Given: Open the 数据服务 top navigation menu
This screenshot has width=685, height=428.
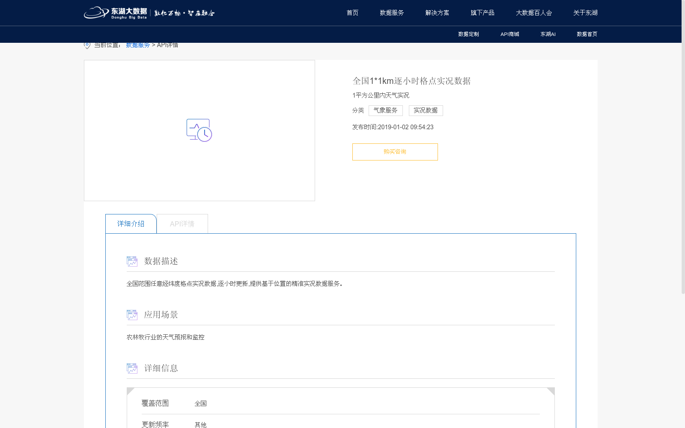Looking at the screenshot, I should click(392, 13).
